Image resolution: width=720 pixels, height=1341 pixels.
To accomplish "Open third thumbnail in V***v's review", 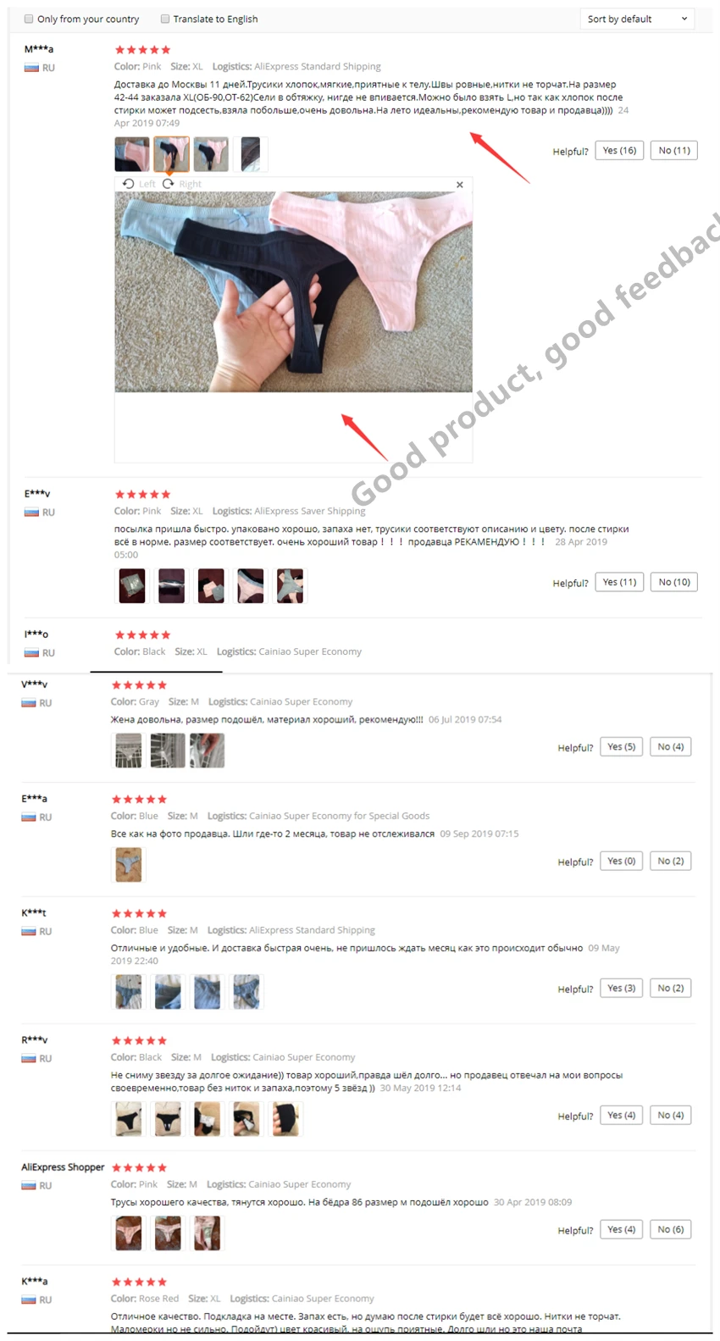I will (208, 751).
